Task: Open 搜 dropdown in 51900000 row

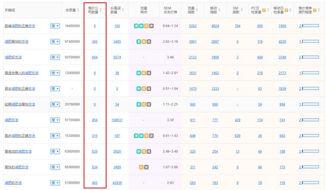Action: click(55, 183)
